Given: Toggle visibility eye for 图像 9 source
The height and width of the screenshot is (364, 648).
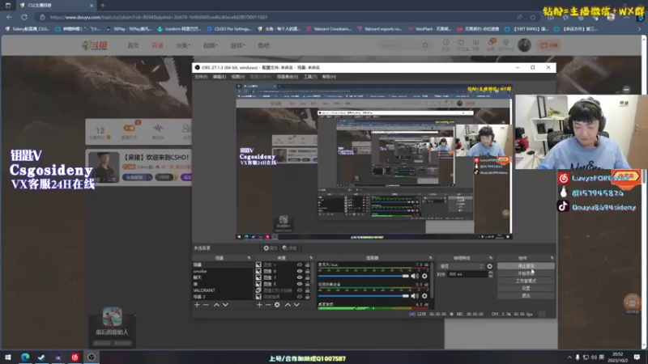Looking at the screenshot, I should (x=300, y=265).
